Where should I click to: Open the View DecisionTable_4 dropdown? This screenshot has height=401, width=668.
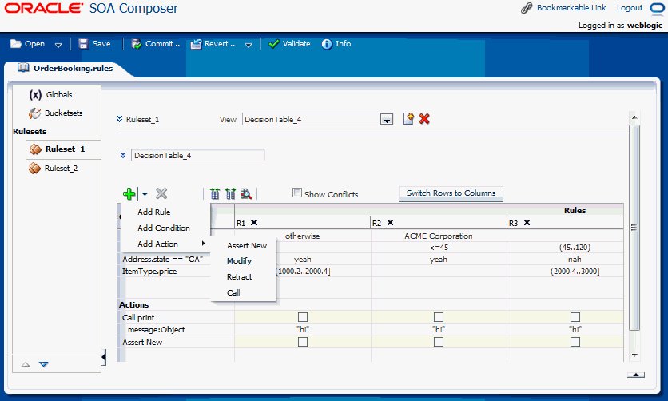[387, 120]
